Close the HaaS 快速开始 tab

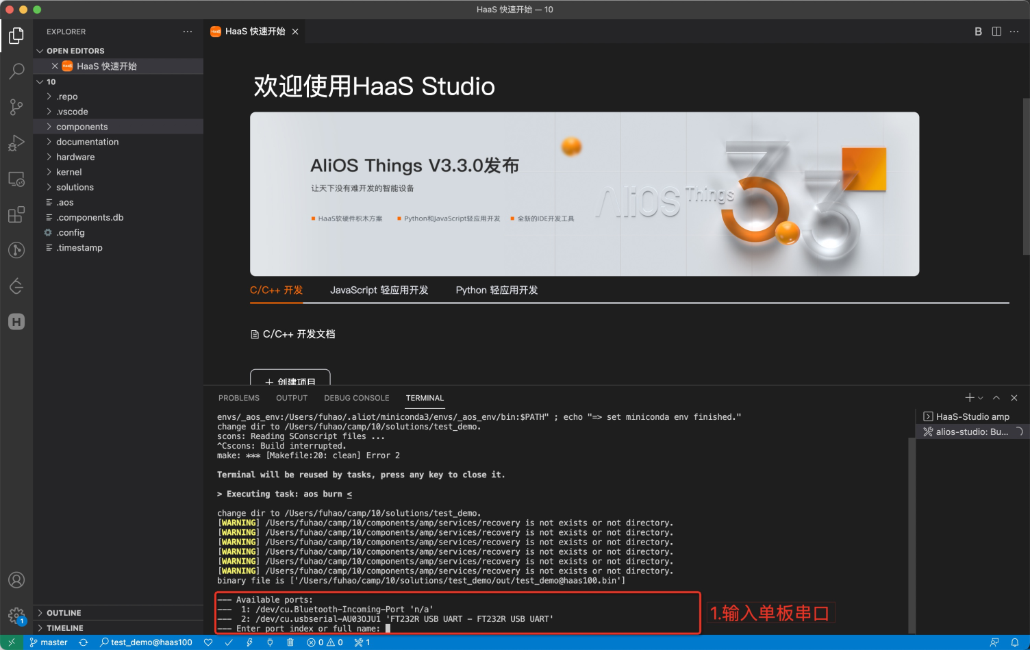tap(295, 32)
